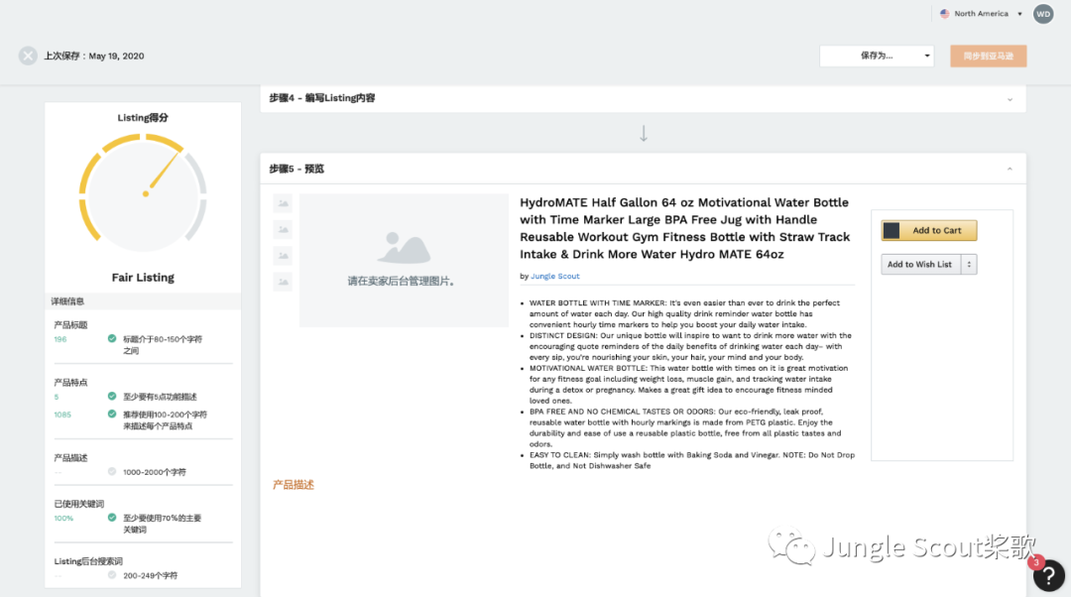
Task: Click the Listing score gauge
Action: (143, 194)
